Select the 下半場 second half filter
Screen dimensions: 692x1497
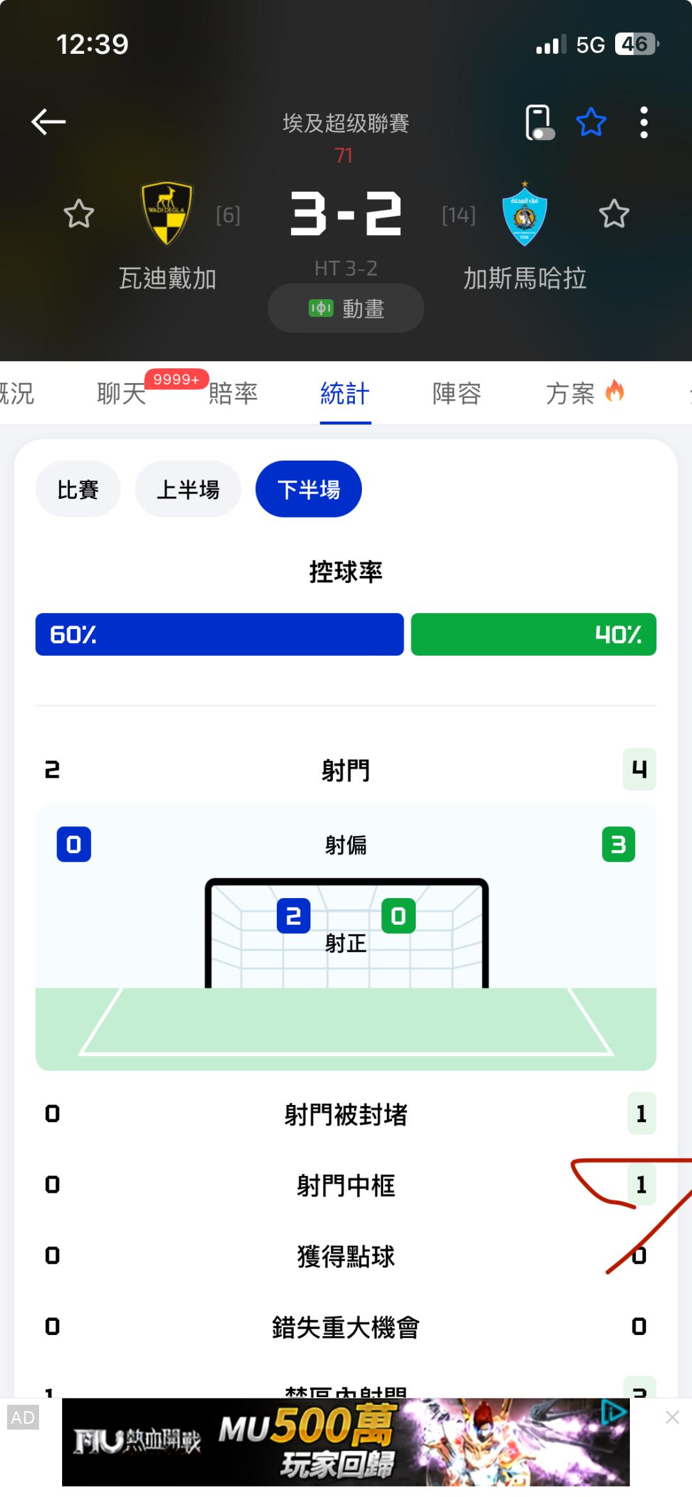(309, 489)
